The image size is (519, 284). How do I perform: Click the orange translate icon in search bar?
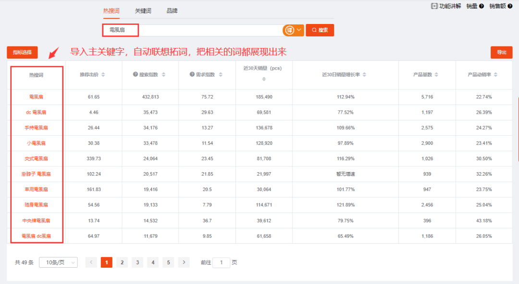coord(289,30)
